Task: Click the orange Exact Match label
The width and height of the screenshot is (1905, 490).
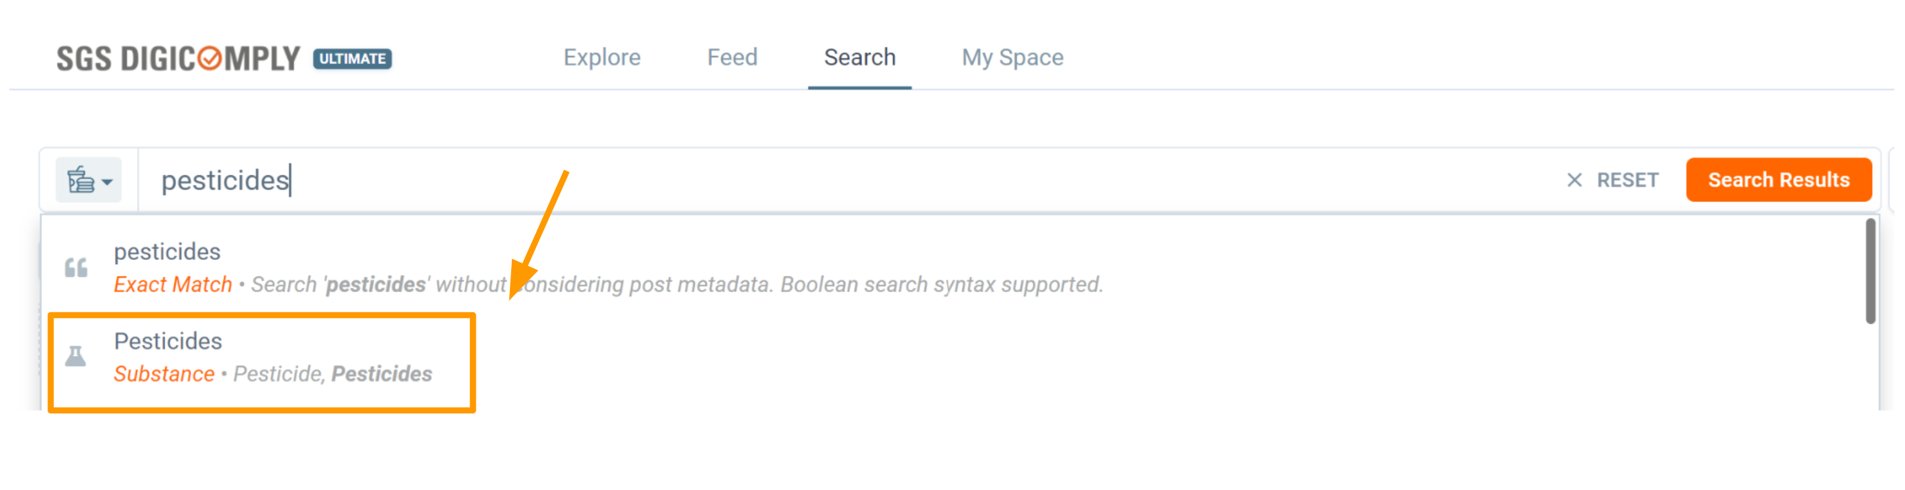Action: (x=172, y=284)
